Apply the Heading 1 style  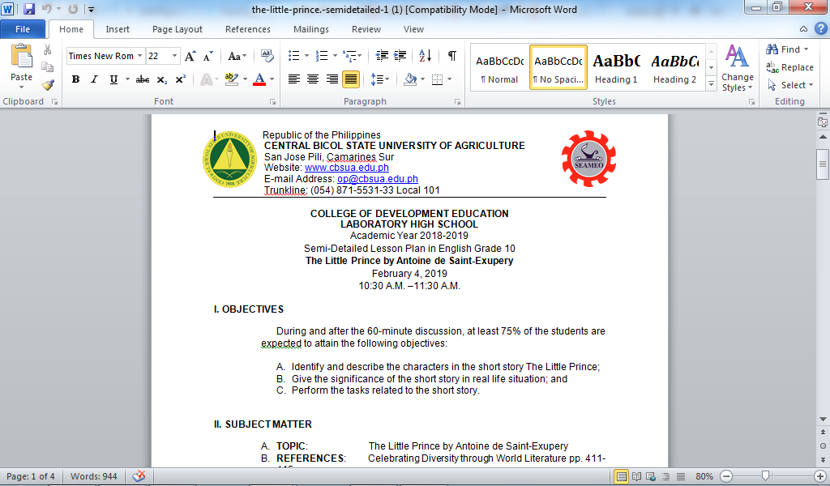pyautogui.click(x=616, y=67)
